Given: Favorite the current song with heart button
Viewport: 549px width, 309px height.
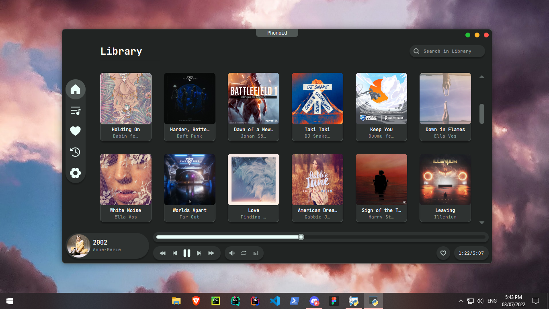Looking at the screenshot, I should (443, 253).
